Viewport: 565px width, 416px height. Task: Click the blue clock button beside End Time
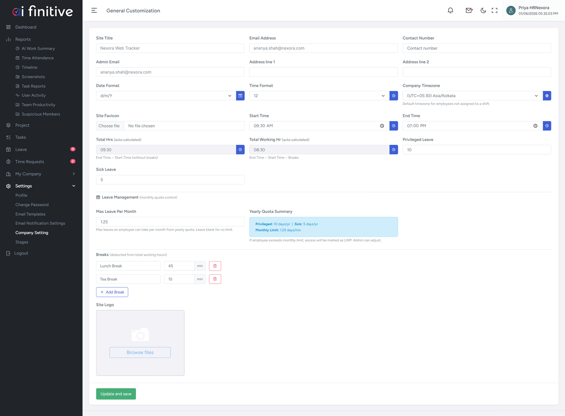(547, 126)
